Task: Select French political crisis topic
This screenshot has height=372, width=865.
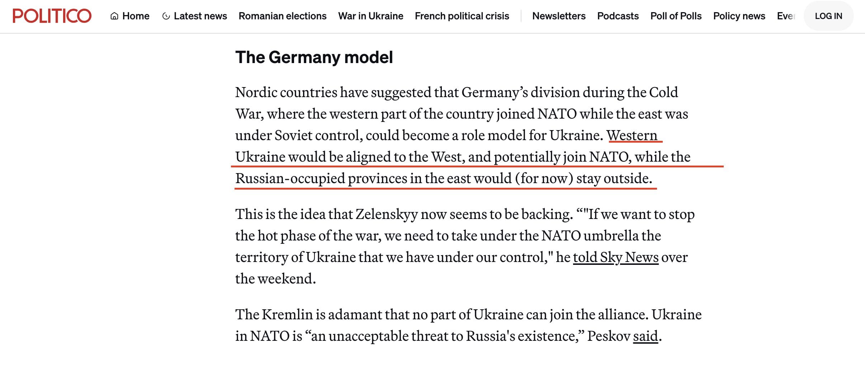Action: [462, 16]
